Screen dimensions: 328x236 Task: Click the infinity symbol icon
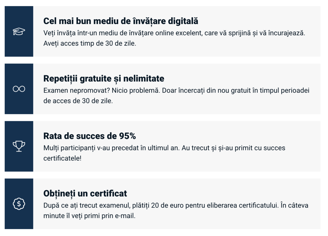click(19, 89)
